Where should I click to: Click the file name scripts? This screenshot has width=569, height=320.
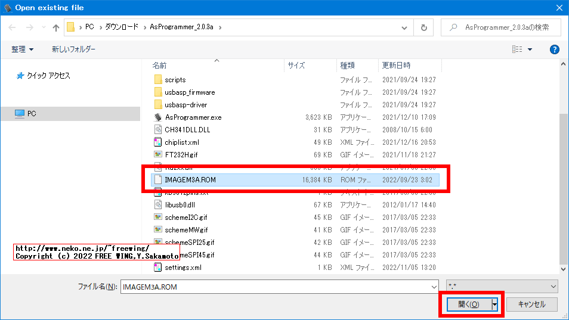[175, 80]
